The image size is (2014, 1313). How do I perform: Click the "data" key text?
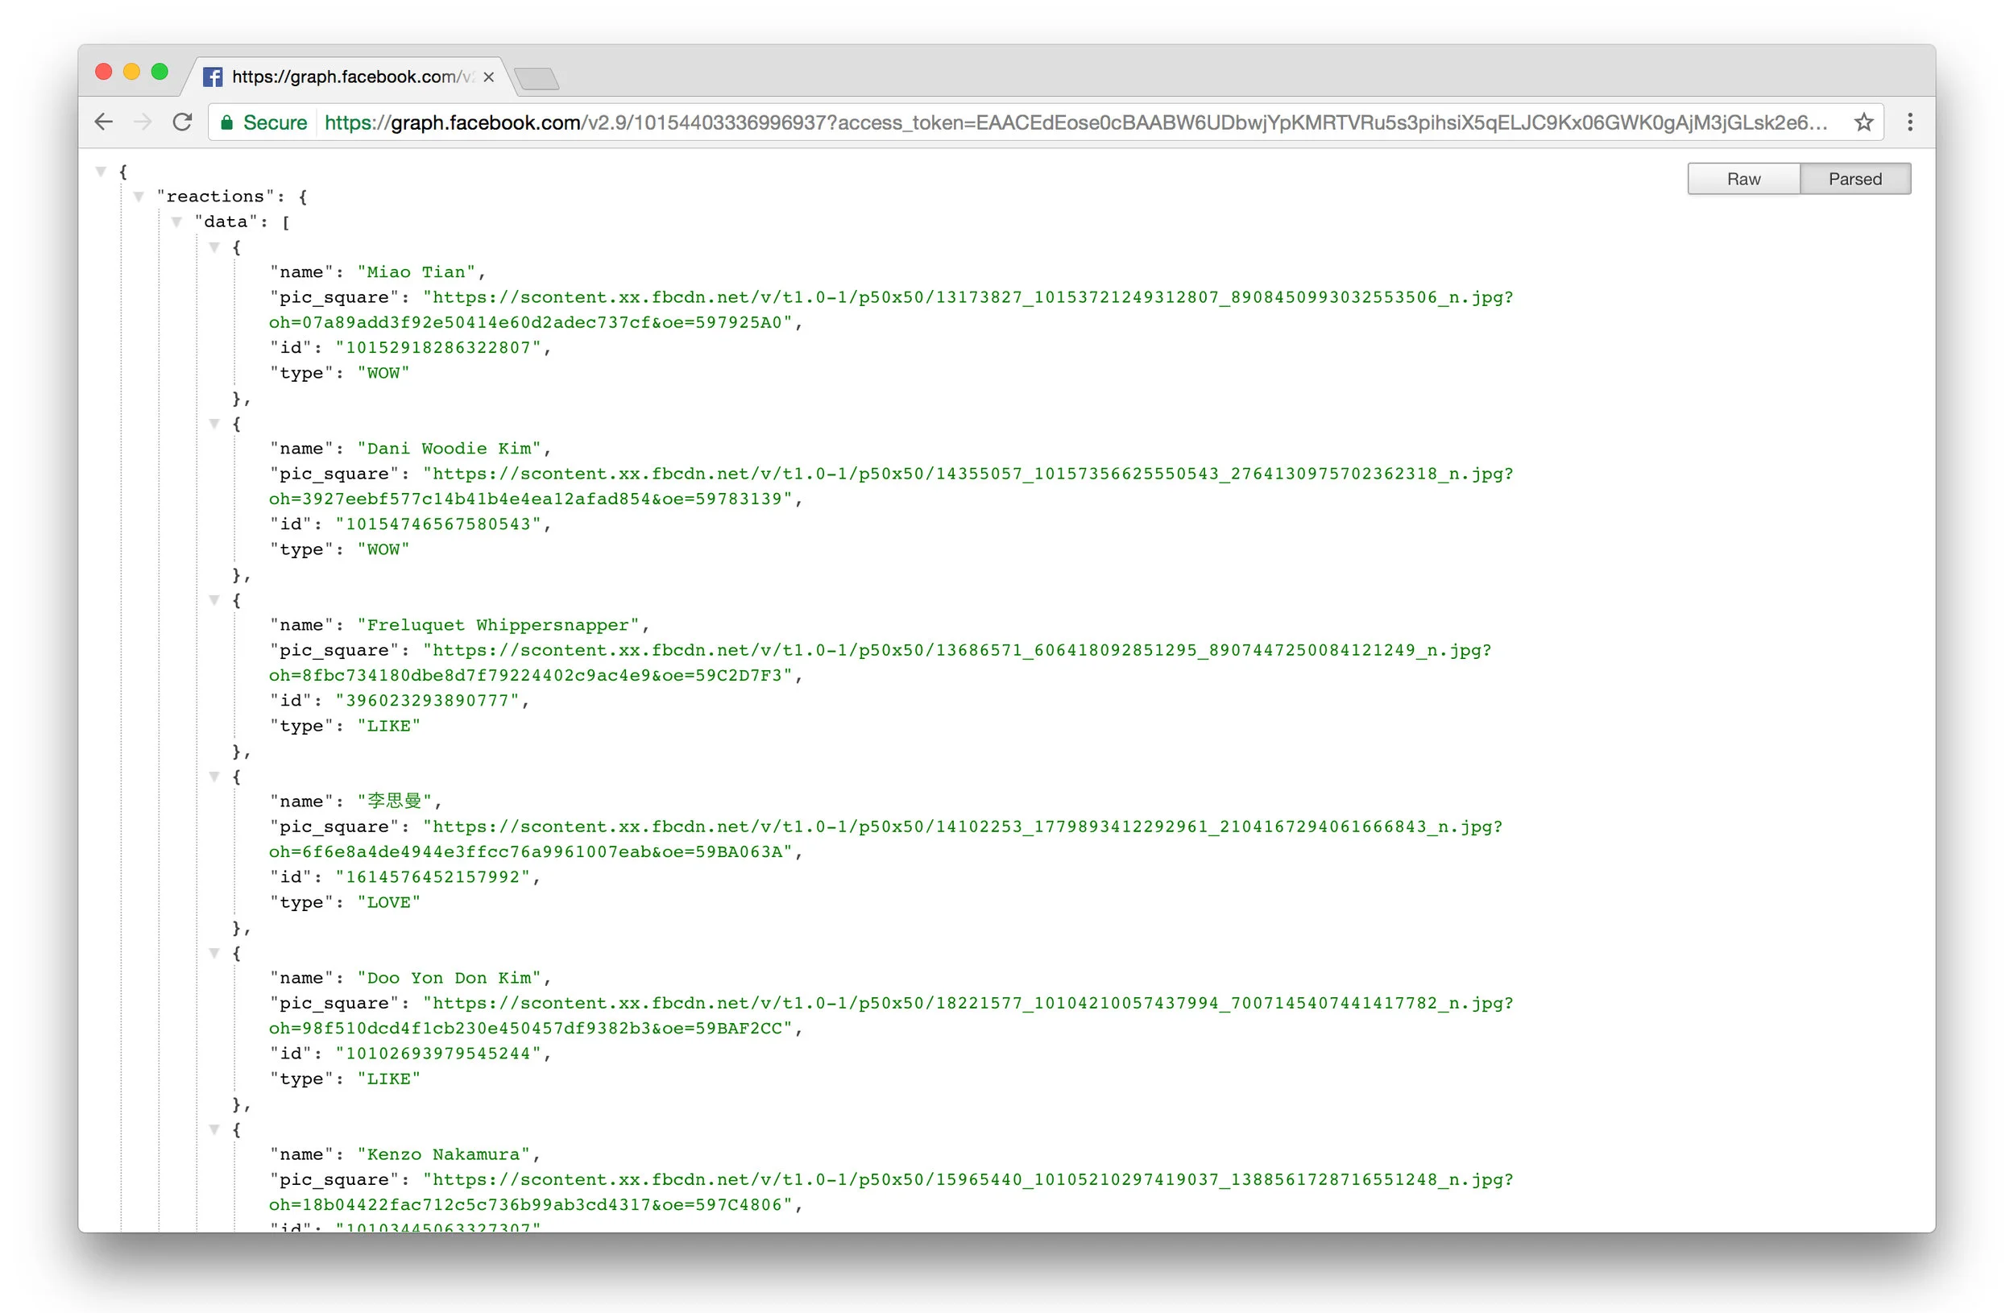point(226,222)
